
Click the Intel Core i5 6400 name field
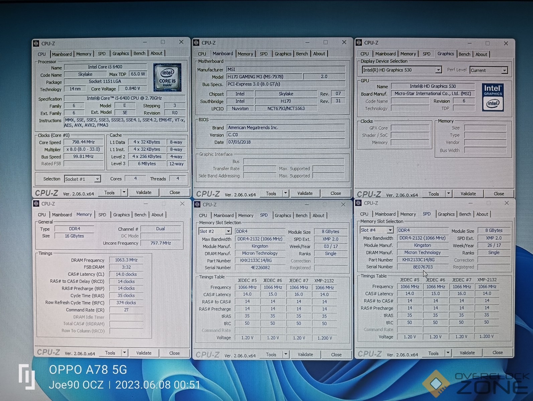pos(105,67)
